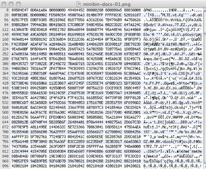Click hex group 4154785E in offset 812 row
Screen dimensions: 206x169
[x=39, y=151]
